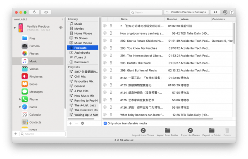Viewport: 248px width, 159px height.
Task: Open the General playlist
Action: (x=83, y=86)
